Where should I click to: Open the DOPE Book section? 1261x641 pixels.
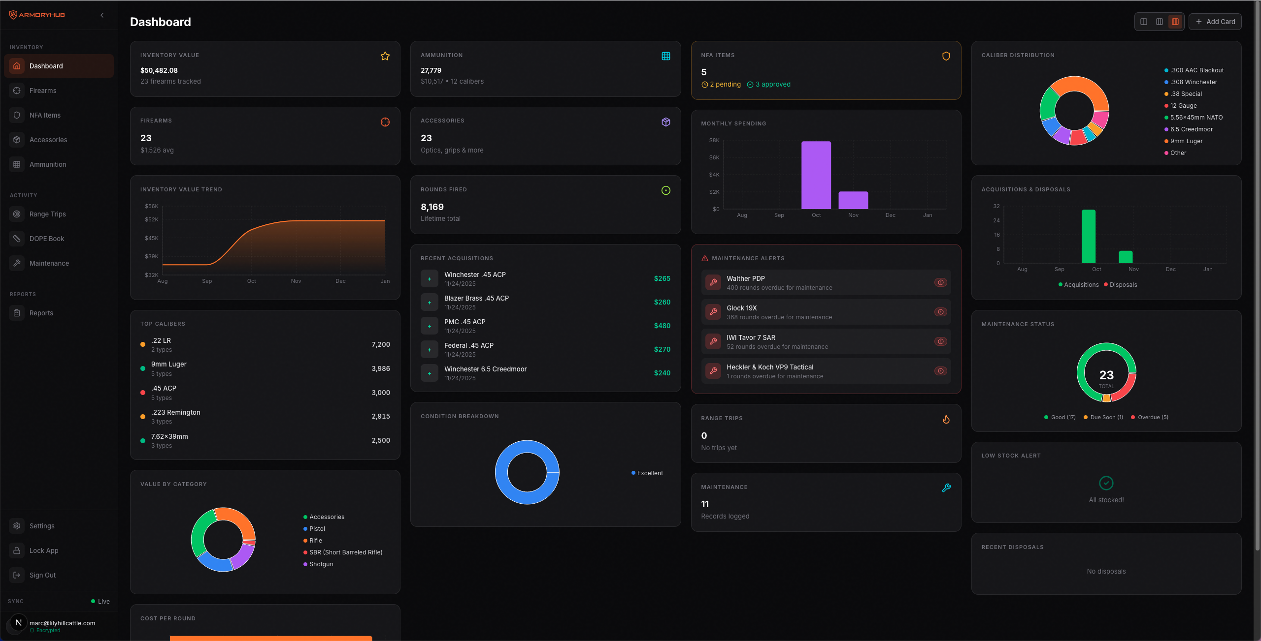point(46,239)
